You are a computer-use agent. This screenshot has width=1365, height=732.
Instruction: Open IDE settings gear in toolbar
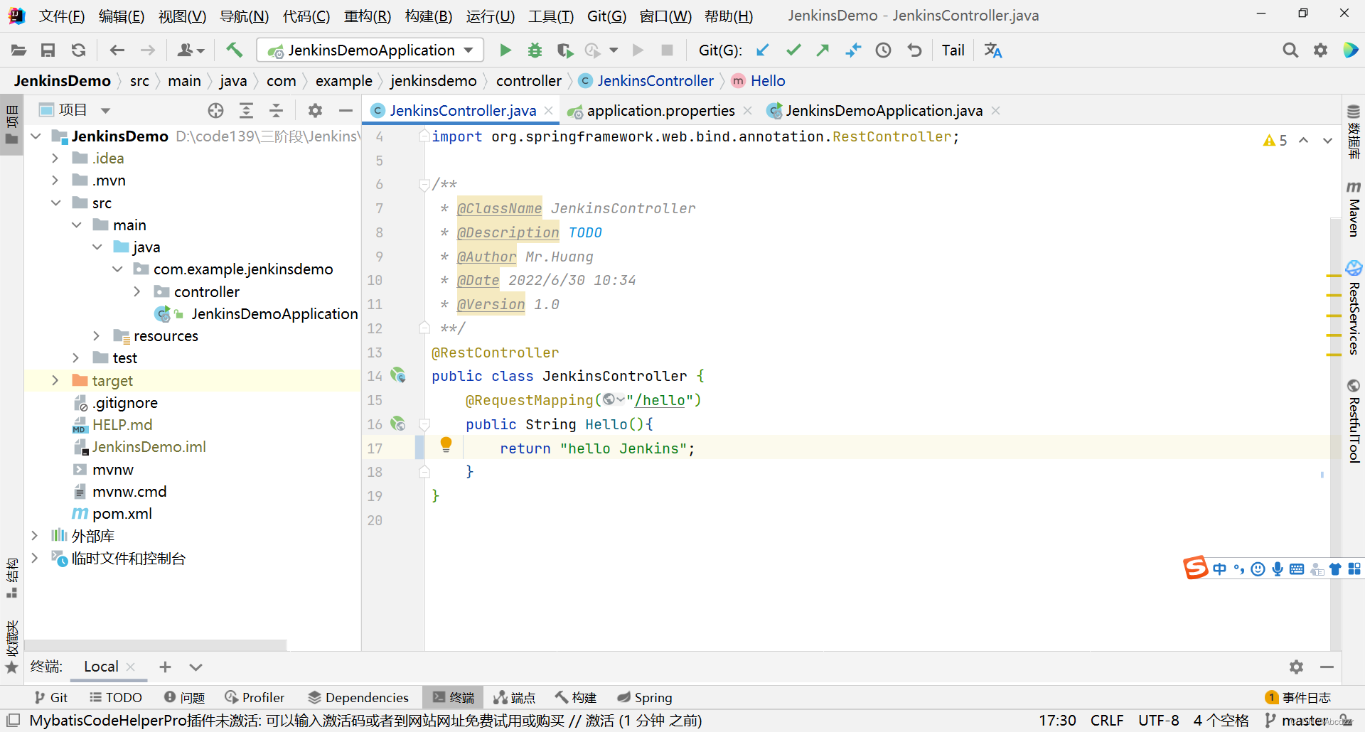pos(1320,50)
